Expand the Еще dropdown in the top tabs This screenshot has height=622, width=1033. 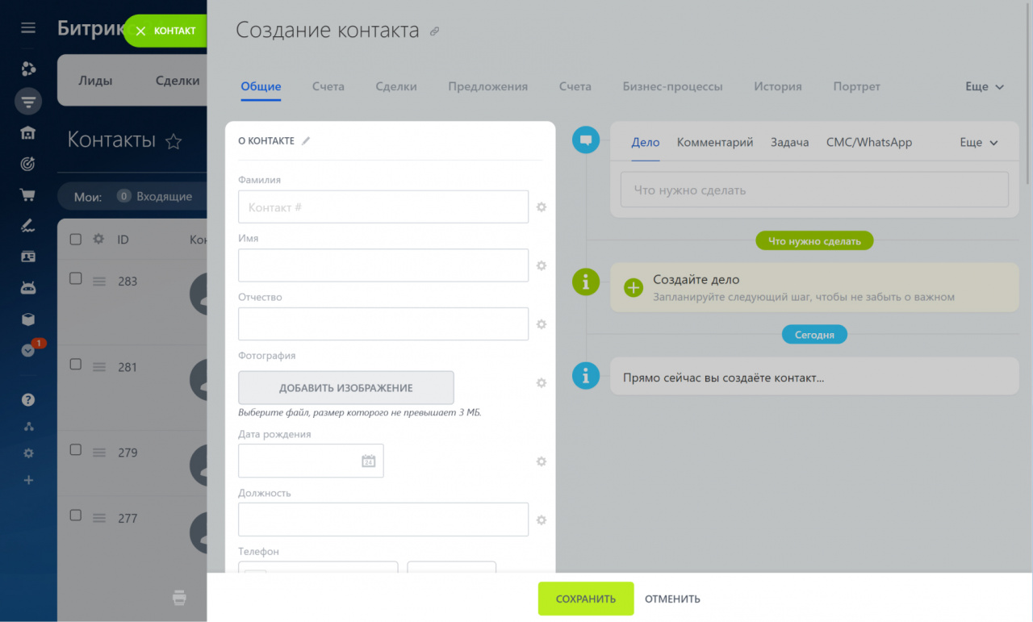pyautogui.click(x=985, y=86)
